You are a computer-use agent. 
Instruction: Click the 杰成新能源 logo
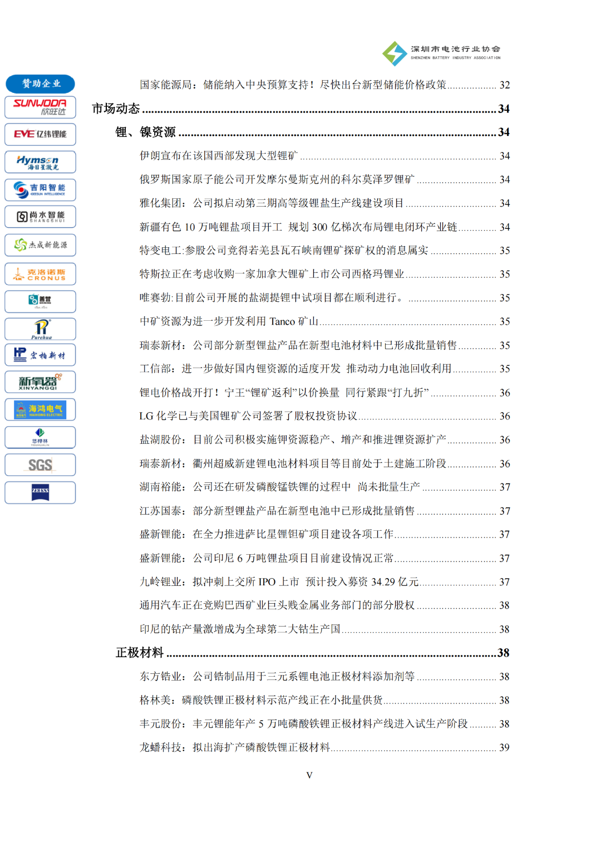coord(40,245)
